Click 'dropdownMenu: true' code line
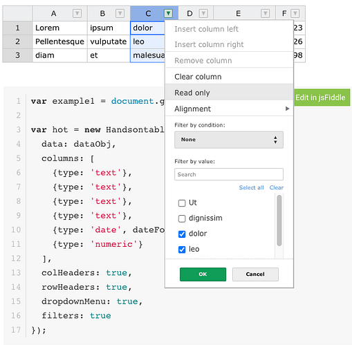Image resolution: width=352 pixels, height=345 pixels. coord(92,301)
